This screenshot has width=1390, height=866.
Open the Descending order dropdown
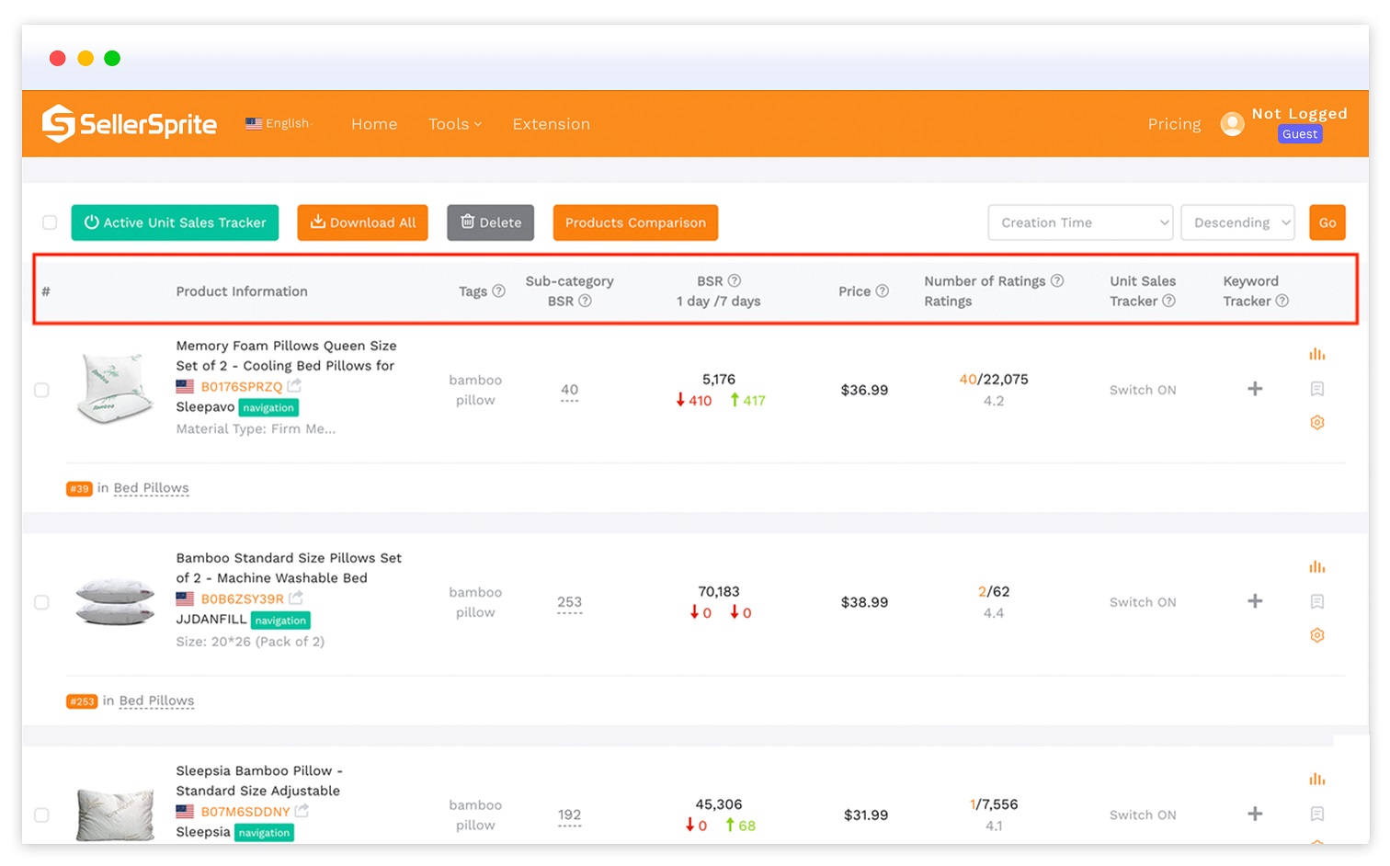tap(1237, 222)
